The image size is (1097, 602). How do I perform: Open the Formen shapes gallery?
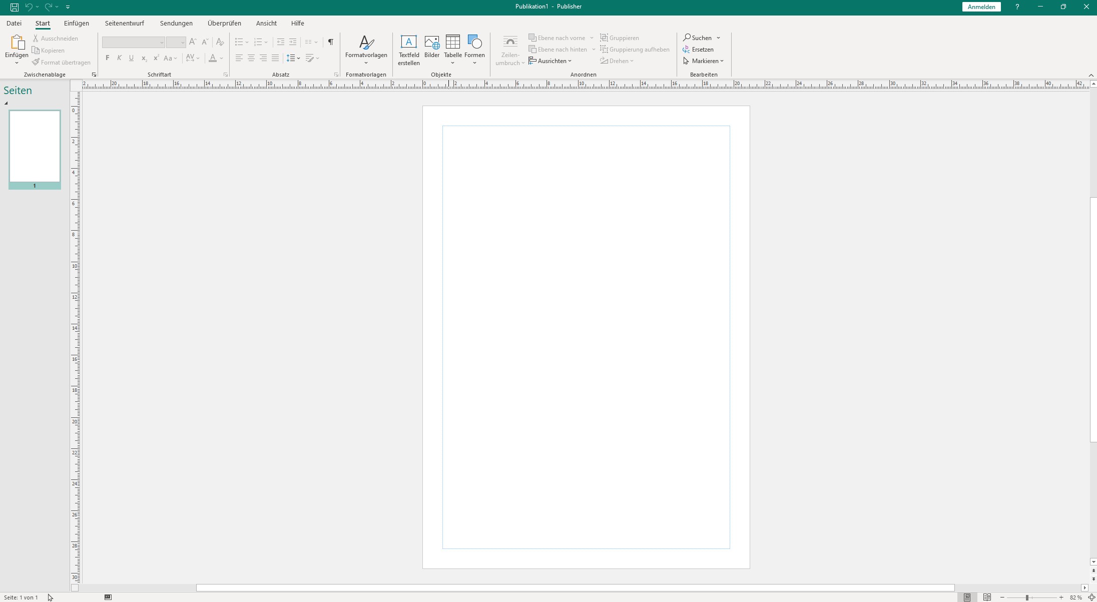474,43
